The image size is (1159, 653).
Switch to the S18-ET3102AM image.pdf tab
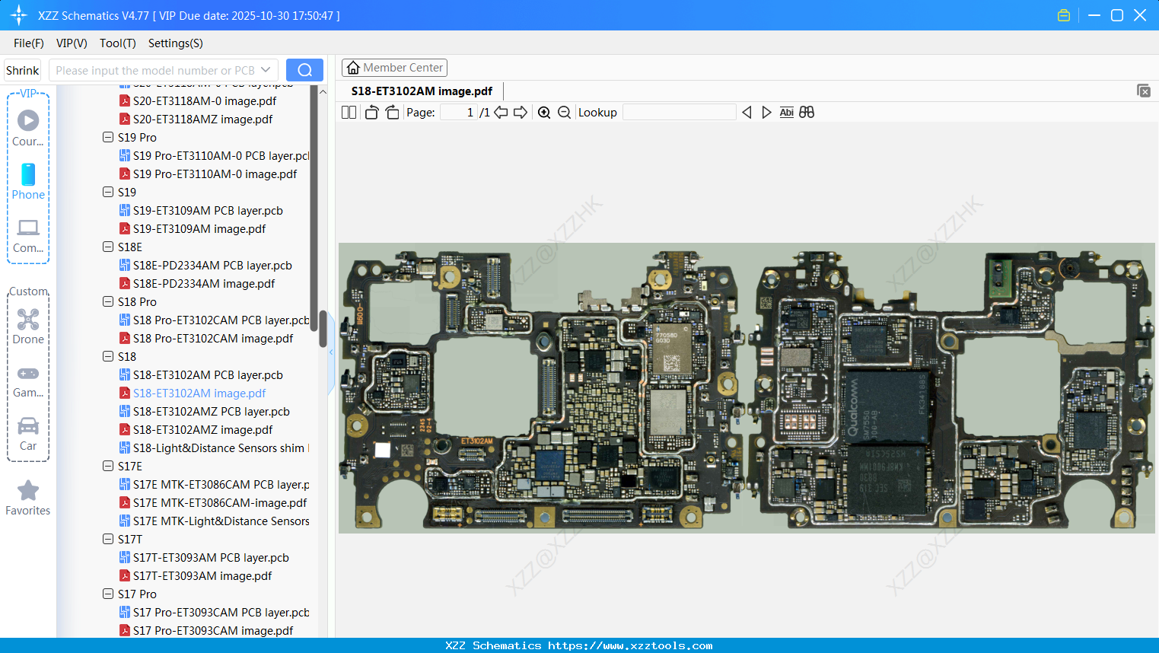[x=422, y=91]
